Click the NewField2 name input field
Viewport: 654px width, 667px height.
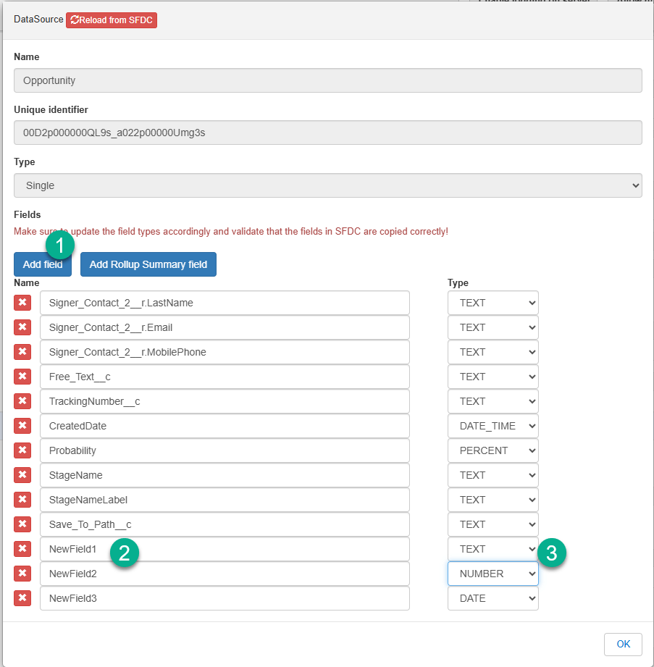(225, 574)
